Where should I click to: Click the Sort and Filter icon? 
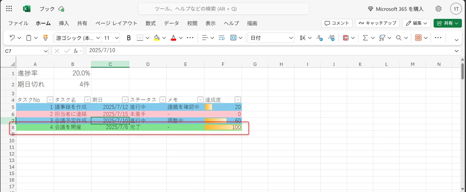(382, 38)
